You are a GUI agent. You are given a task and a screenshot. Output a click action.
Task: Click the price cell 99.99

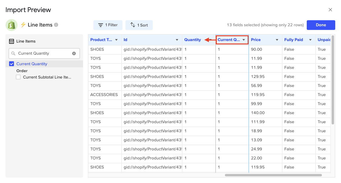point(265,104)
